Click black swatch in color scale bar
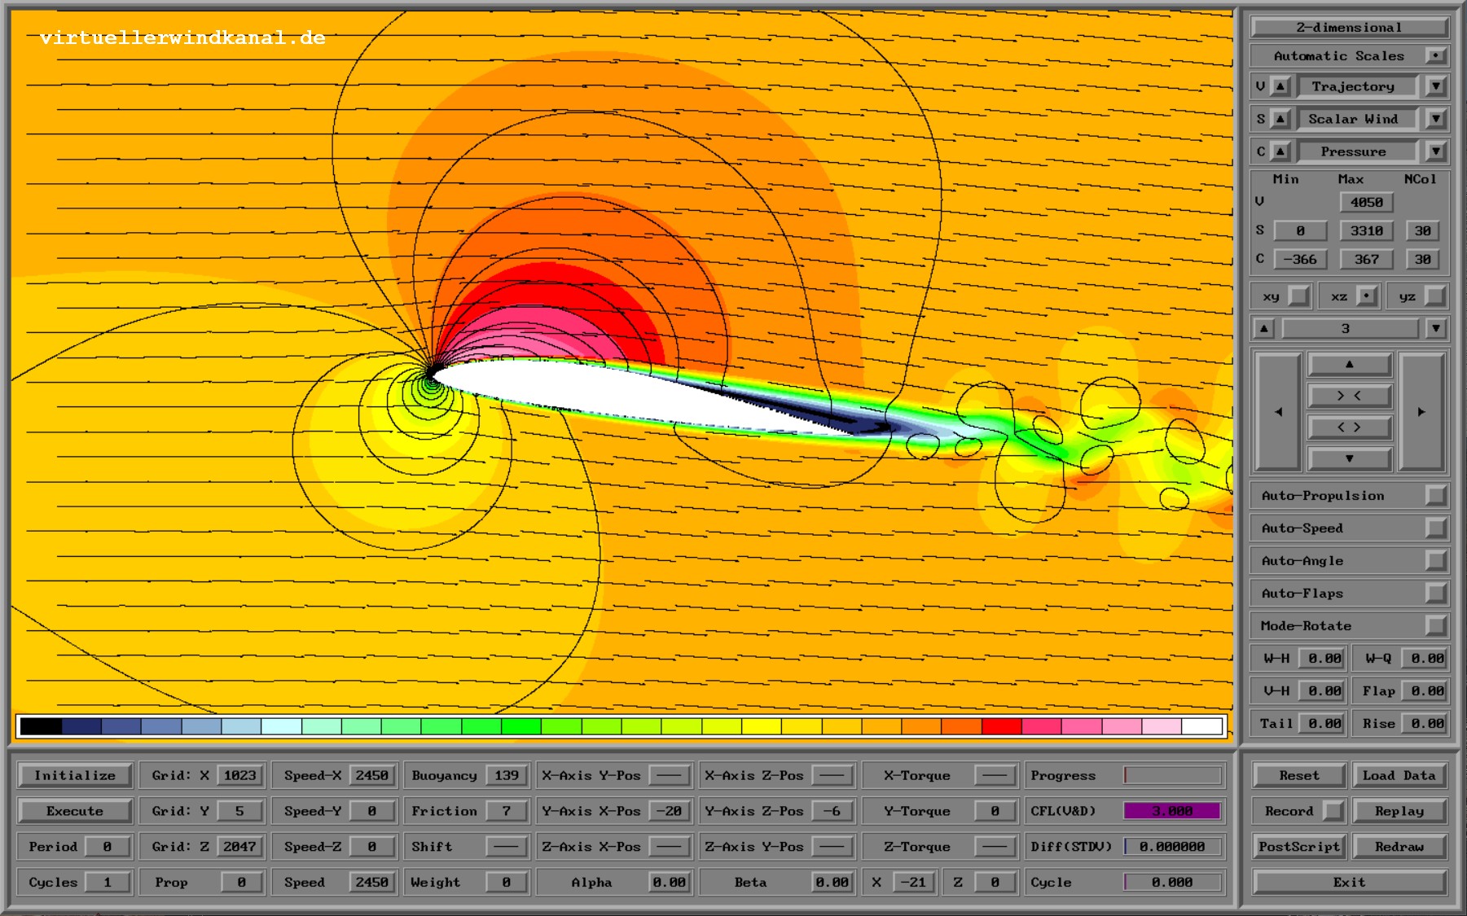The width and height of the screenshot is (1467, 916). point(41,725)
